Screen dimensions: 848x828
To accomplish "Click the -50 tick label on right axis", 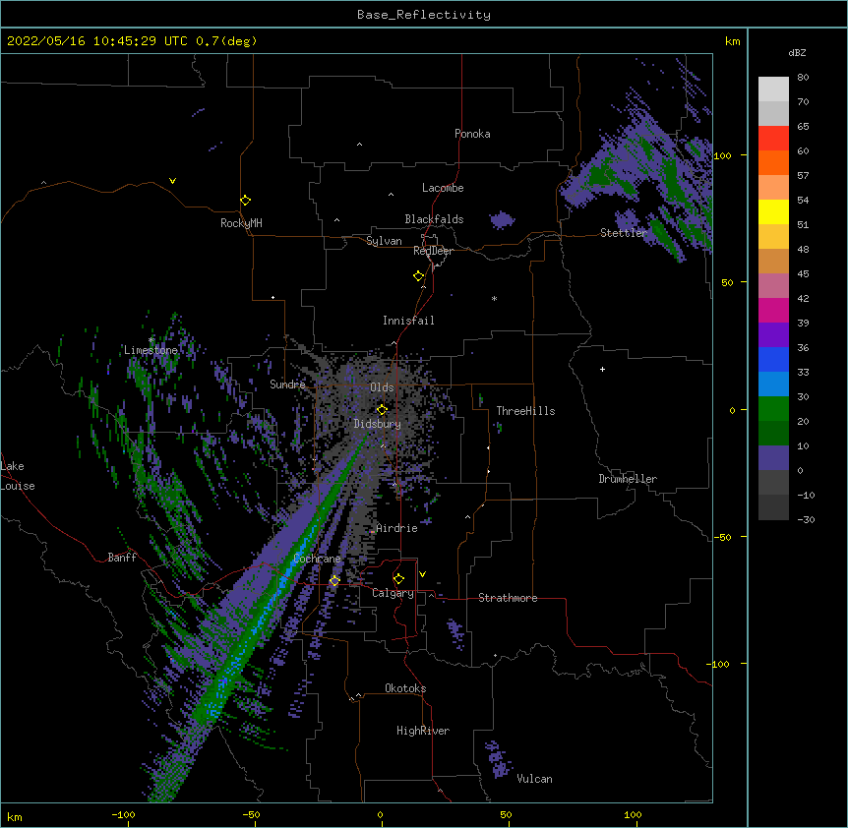I will pos(722,537).
